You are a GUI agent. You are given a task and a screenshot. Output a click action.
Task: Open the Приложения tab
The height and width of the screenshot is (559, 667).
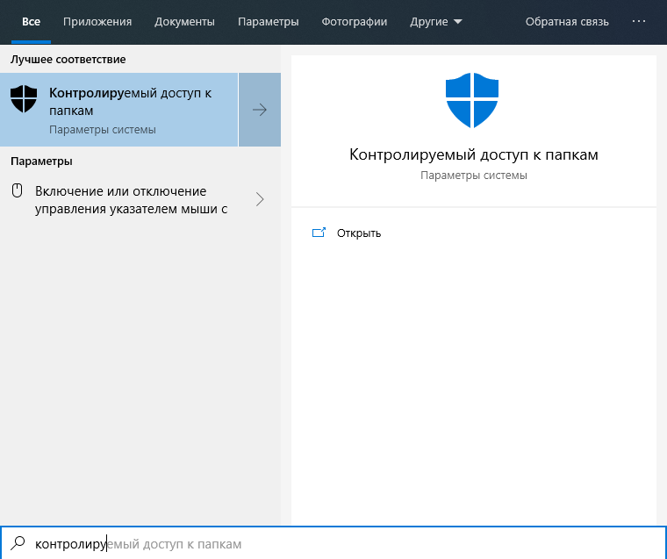coord(97,22)
